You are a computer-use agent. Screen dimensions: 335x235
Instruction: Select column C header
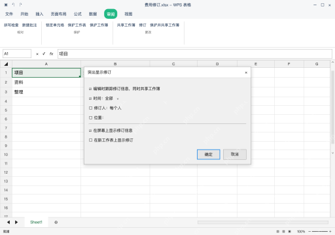[173, 64]
